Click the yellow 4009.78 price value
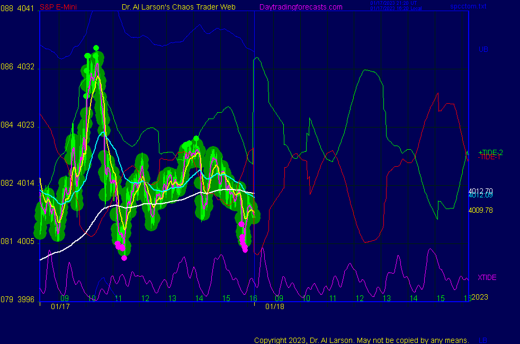 (480, 210)
